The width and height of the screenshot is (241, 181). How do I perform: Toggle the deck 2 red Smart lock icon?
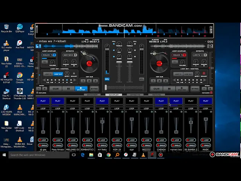(204, 73)
